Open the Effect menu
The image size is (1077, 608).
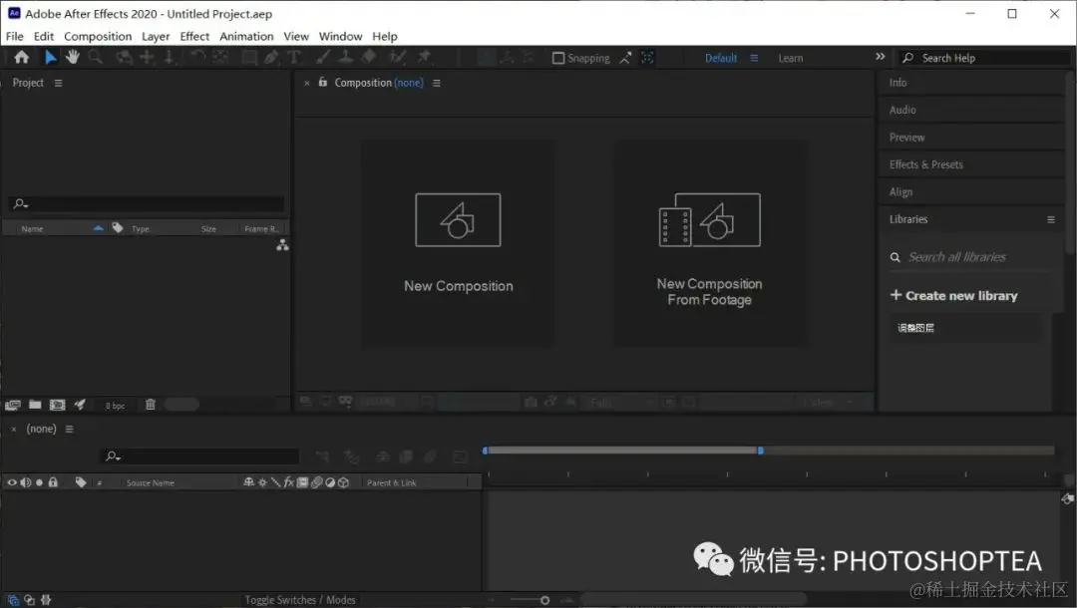[x=194, y=36]
